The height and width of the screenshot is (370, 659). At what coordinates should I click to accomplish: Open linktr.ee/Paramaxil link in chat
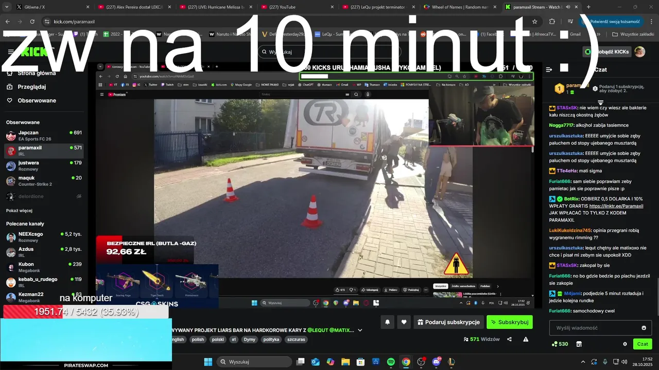616,206
